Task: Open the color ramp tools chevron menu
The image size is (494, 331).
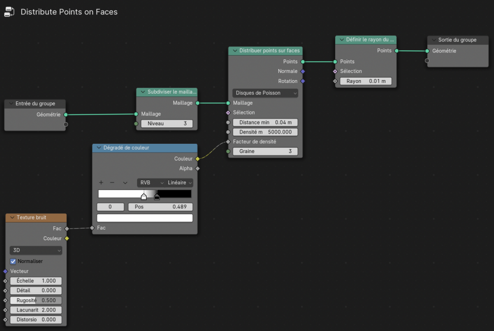Action: click(x=125, y=183)
